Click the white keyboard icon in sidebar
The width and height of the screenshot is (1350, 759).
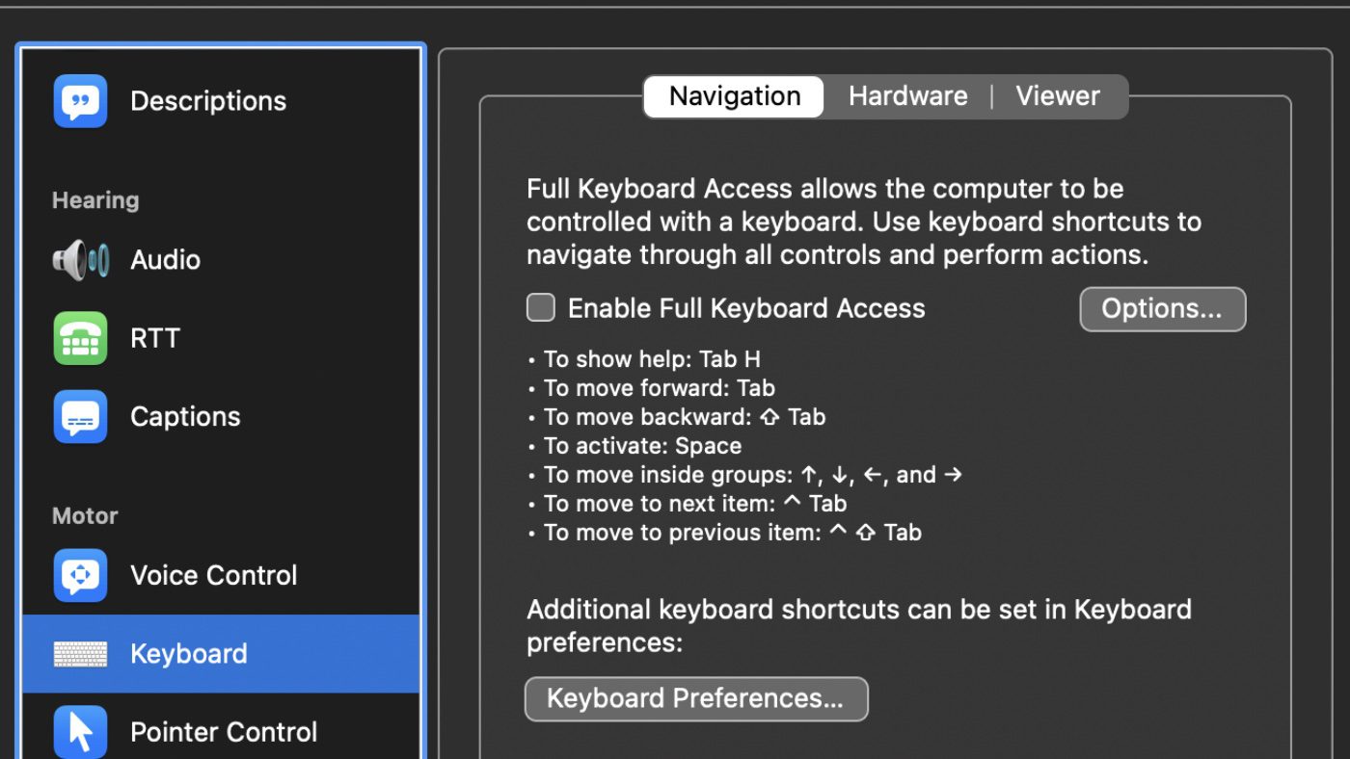pyautogui.click(x=80, y=654)
